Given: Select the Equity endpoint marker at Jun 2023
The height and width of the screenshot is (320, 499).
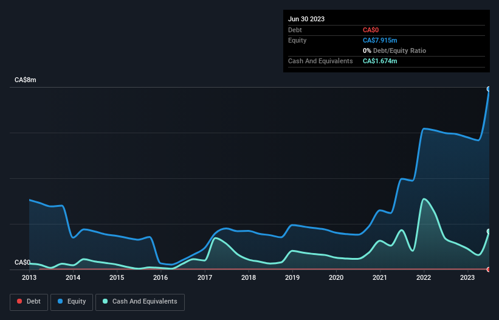Looking at the screenshot, I should [489, 89].
